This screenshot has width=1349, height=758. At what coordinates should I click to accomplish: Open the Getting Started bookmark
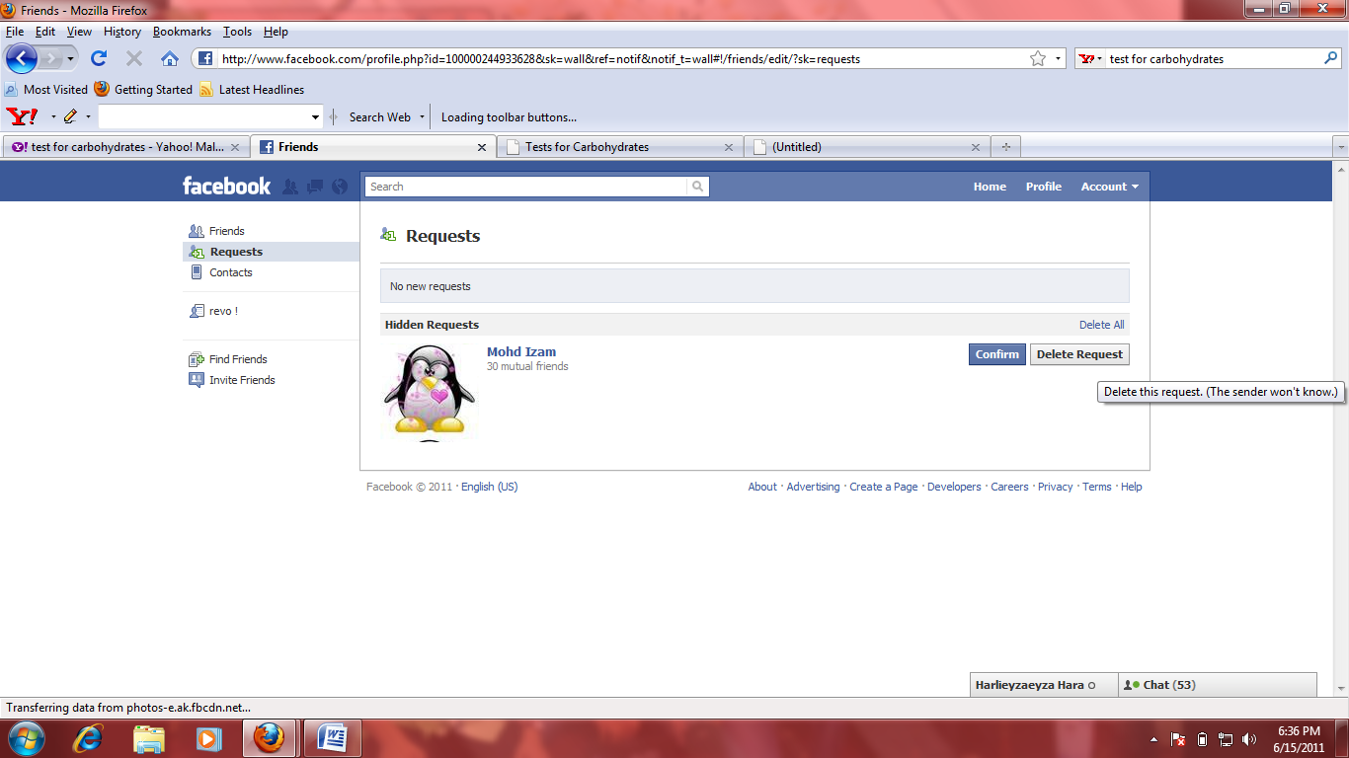[144, 89]
